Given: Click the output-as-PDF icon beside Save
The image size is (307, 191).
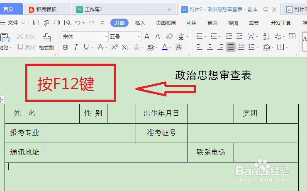Looking at the screenshot, I should (x=46, y=23).
